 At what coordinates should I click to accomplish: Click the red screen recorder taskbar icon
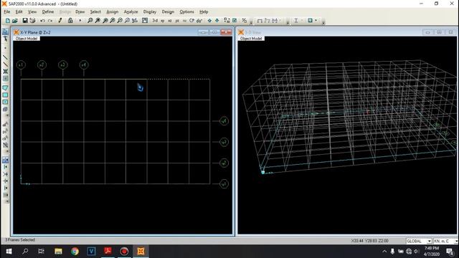point(124,252)
